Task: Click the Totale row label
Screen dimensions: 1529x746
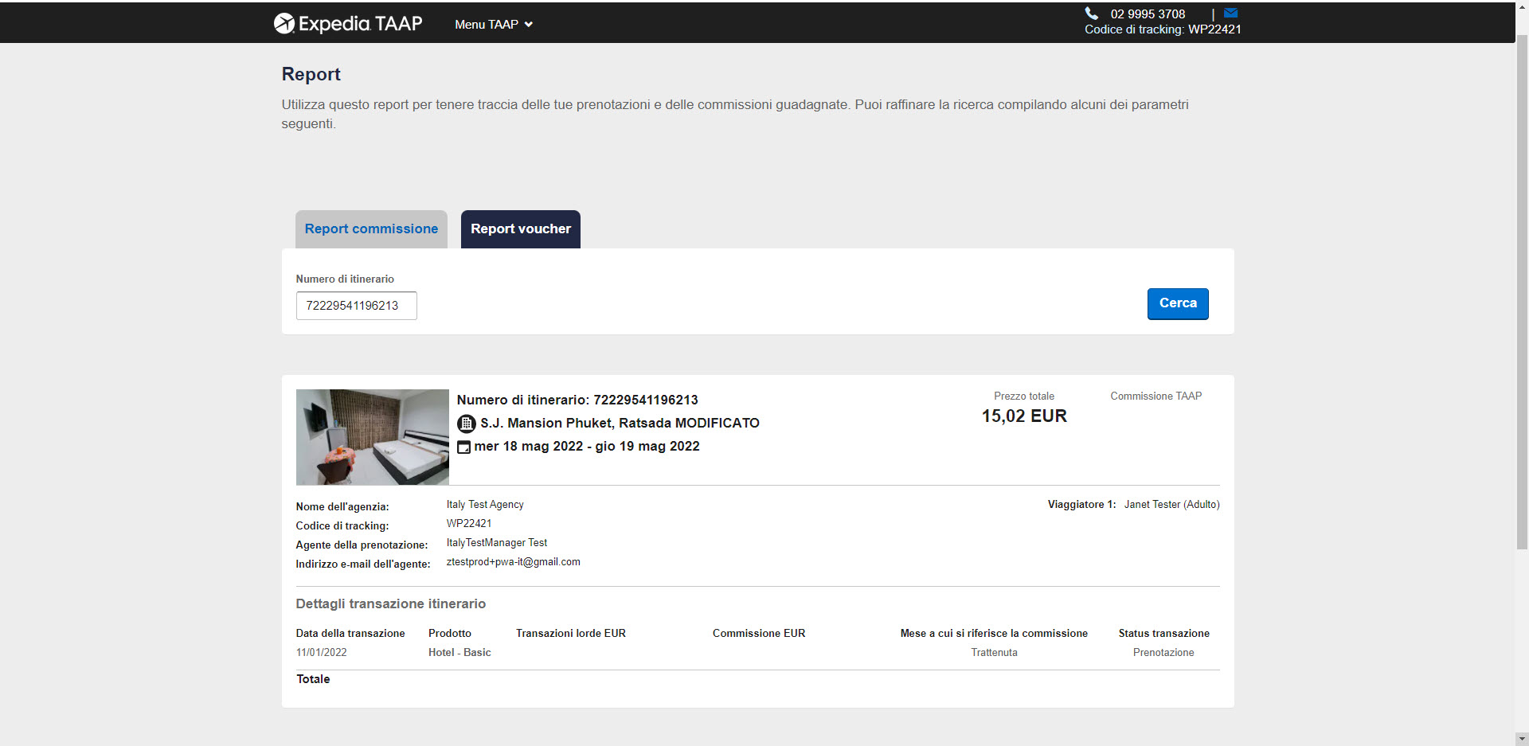Action: [313, 679]
